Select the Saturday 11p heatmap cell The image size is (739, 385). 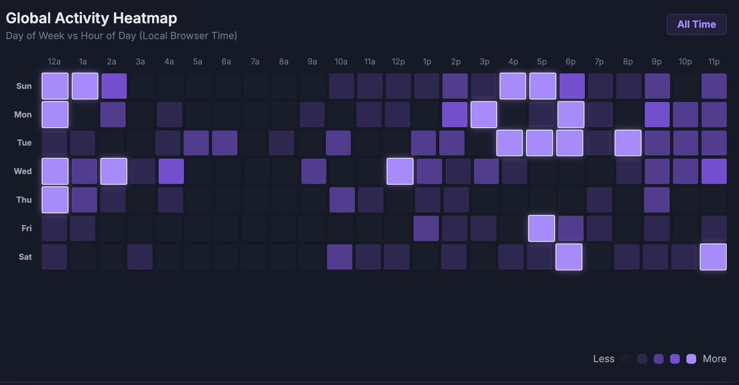(713, 257)
